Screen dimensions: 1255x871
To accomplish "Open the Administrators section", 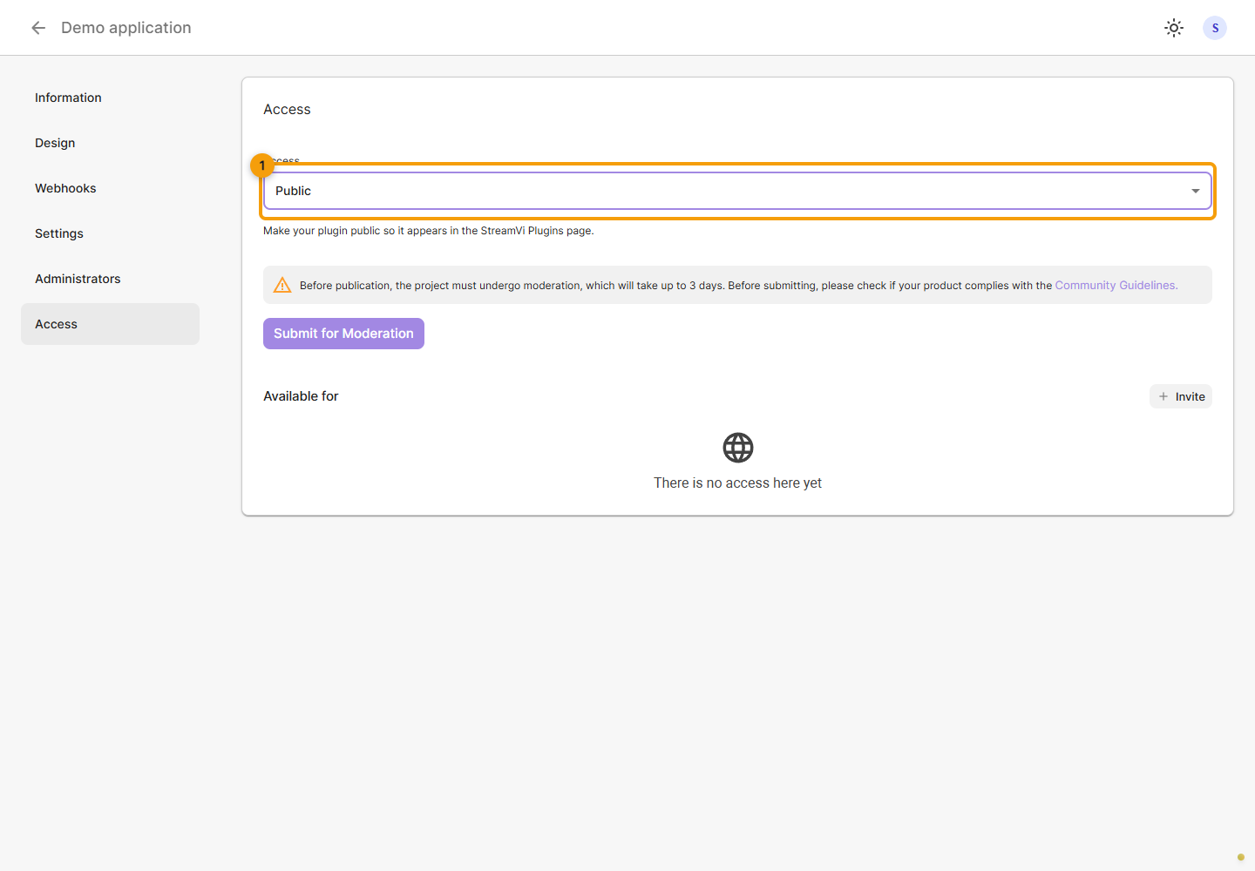I will pos(110,279).
